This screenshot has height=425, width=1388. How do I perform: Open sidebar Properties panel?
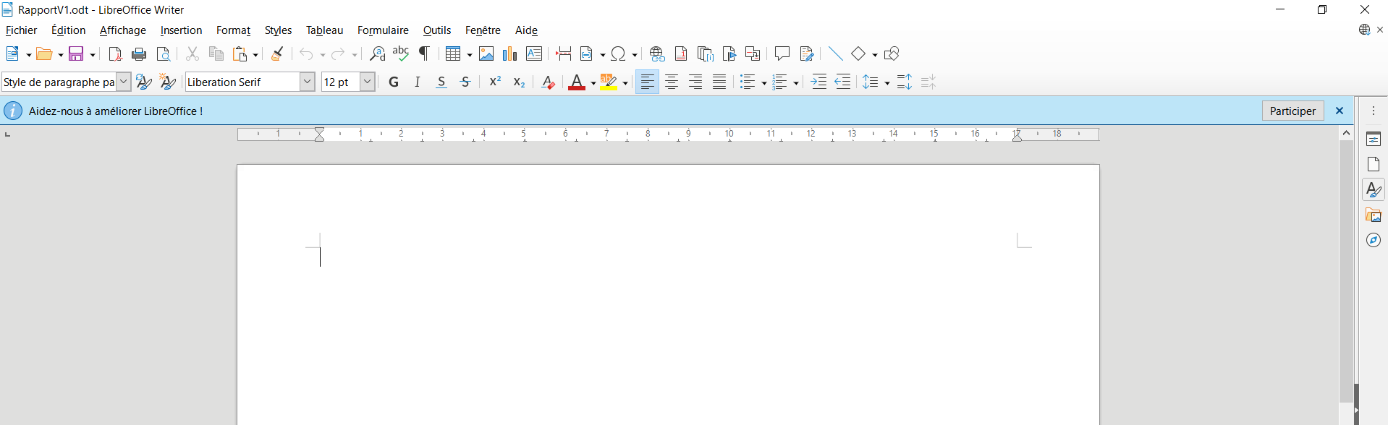point(1374,139)
